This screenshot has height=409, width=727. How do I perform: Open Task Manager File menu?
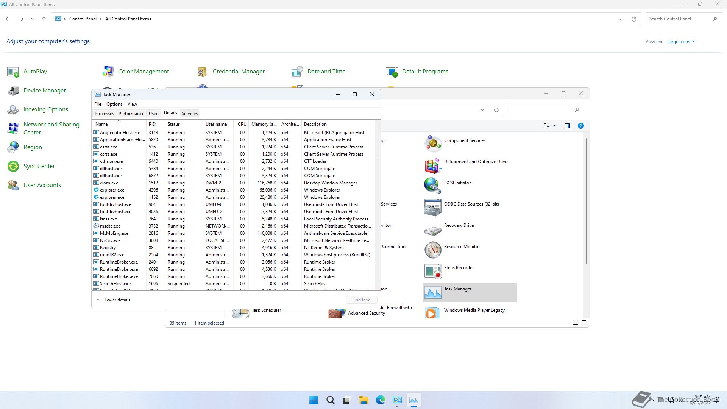[x=98, y=104]
